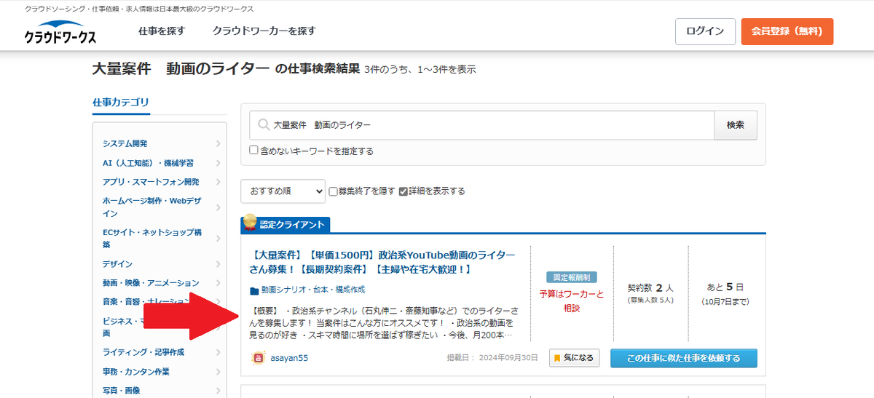Click the orange 会員登録（無料） button
874x398 pixels.
point(787,31)
